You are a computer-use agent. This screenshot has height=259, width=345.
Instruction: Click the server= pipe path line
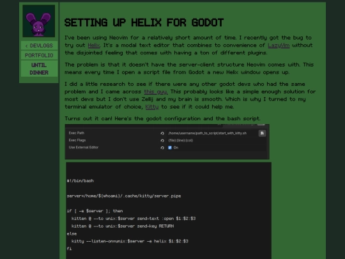124,196
